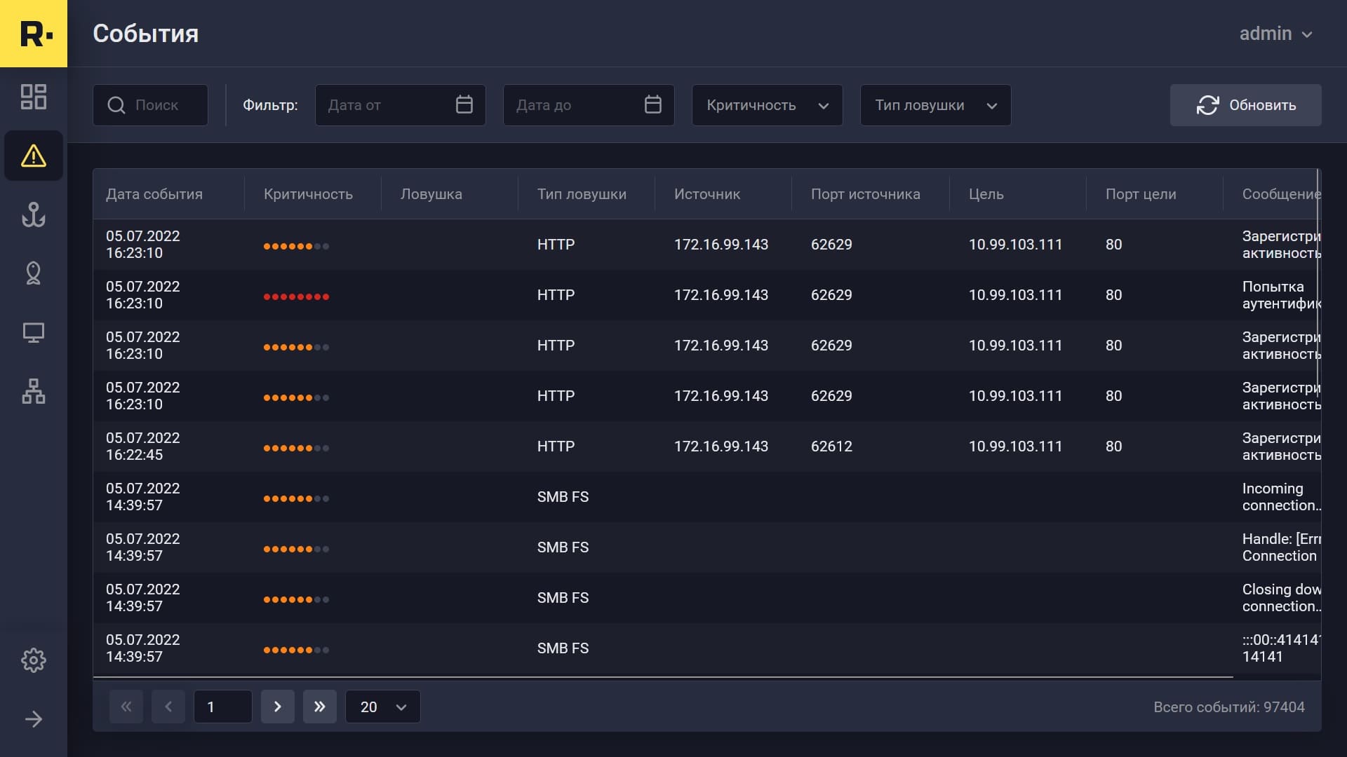Open the location pin icon in sidebar
Image resolution: width=1347 pixels, height=757 pixels.
34,273
